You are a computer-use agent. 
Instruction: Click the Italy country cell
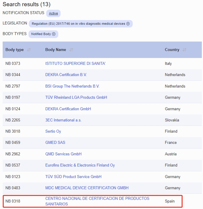pos(168,63)
